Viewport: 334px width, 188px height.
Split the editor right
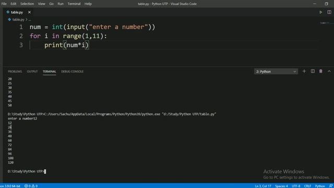[x=329, y=13]
